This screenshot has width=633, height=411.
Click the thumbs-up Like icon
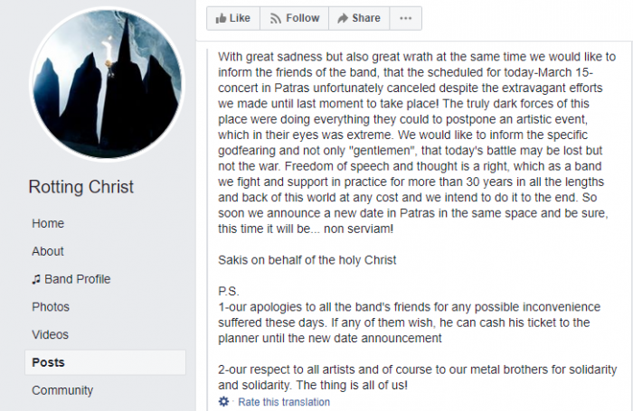point(221,18)
